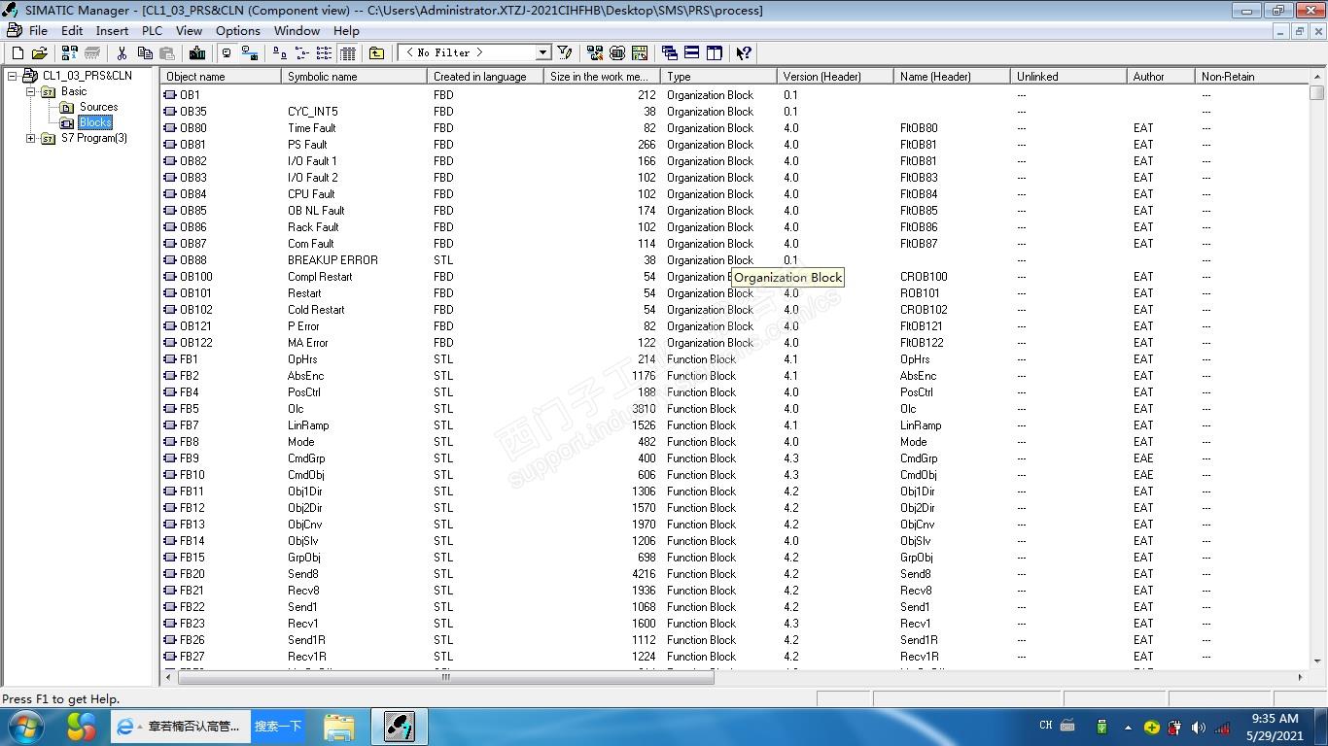The image size is (1328, 746).
Task: Cut the selection with the scissors icon
Action: (122, 53)
